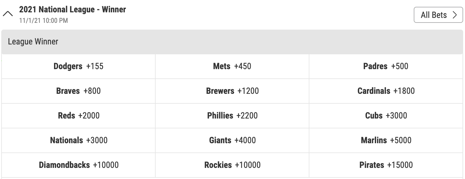Image resolution: width=465 pixels, height=179 pixels.
Task: Add Brewers +1200 to bet slip
Action: point(232,91)
